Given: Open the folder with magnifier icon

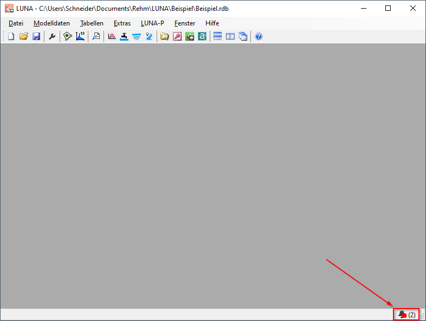Looking at the screenshot, I should pyautogui.click(x=165, y=36).
